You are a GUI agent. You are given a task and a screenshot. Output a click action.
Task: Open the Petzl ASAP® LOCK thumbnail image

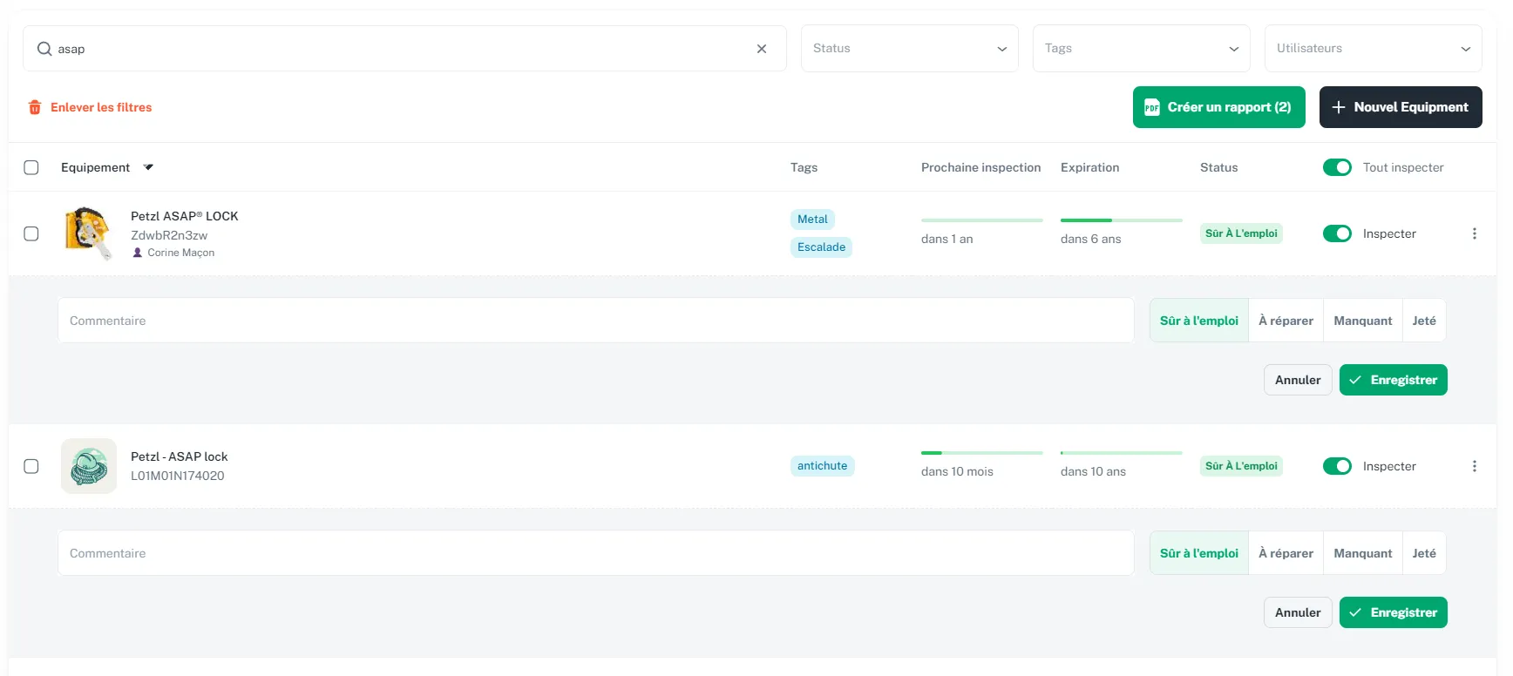(x=89, y=233)
